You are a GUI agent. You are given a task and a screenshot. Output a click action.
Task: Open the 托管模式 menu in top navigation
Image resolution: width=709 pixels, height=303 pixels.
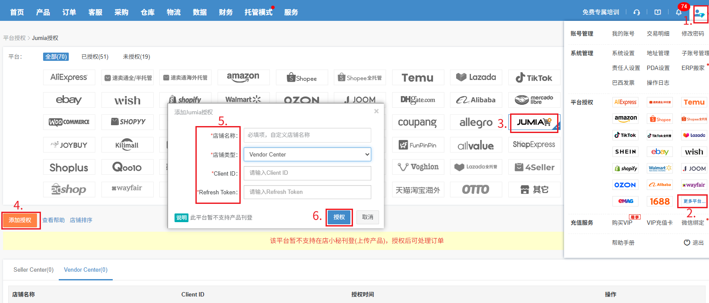pyautogui.click(x=259, y=12)
